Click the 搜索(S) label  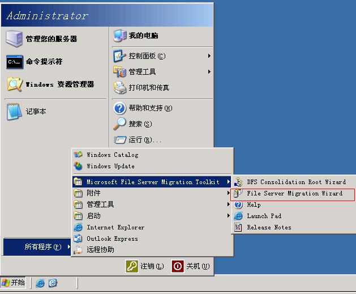140,124
